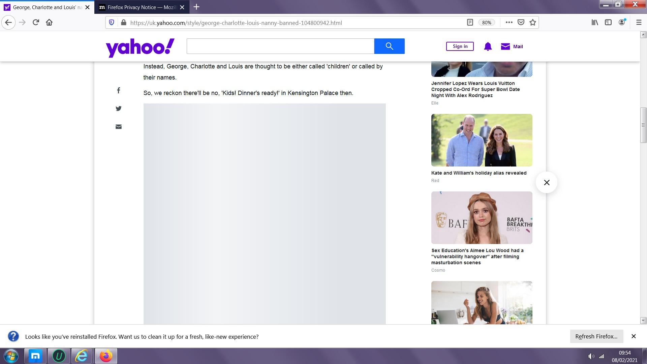Click the blue search button

click(x=389, y=46)
